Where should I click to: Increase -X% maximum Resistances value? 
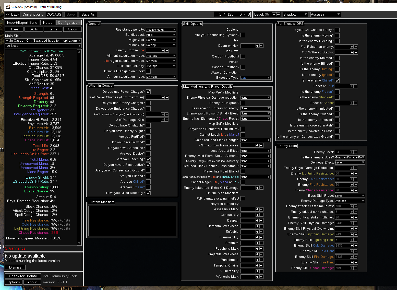(x=257, y=145)
